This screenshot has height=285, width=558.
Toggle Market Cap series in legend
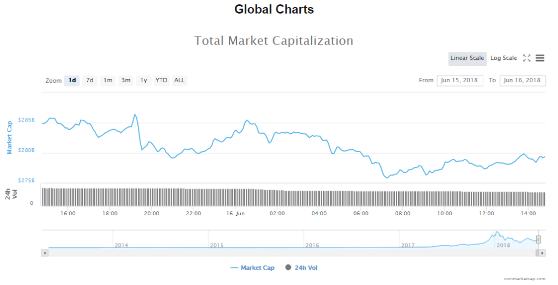pos(252,268)
